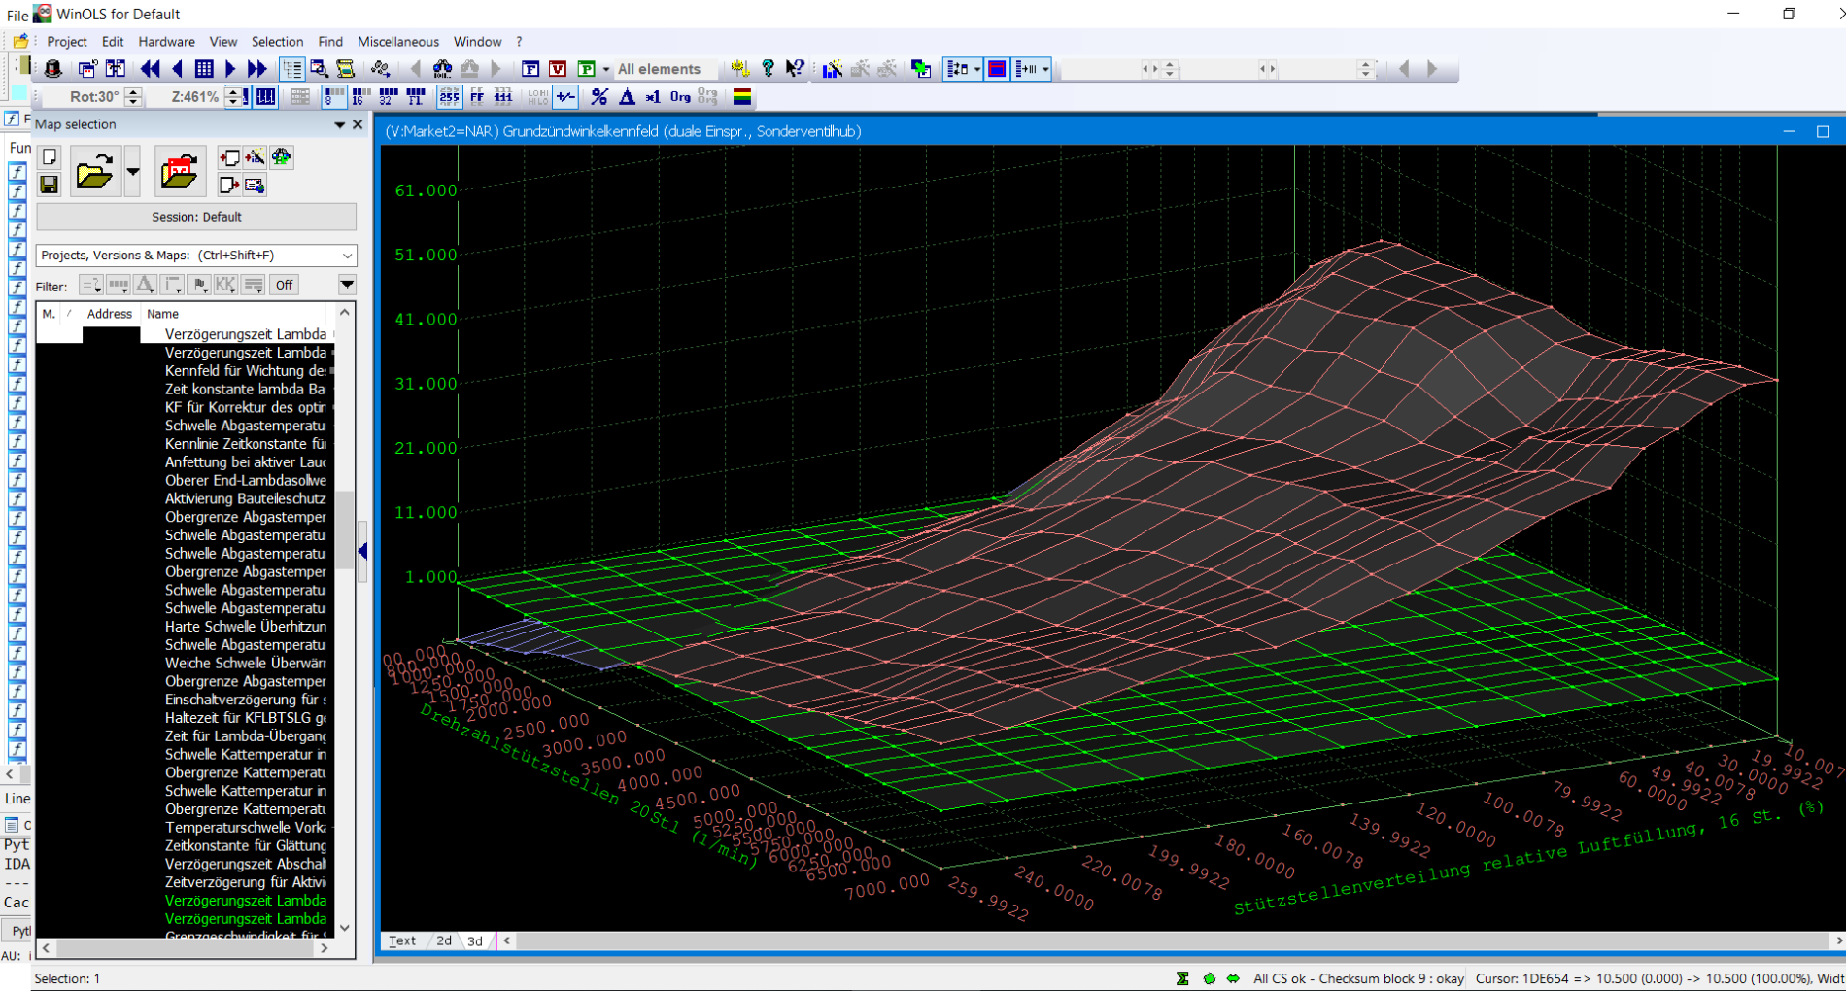Image resolution: width=1846 pixels, height=991 pixels.
Task: Toggle decimal 255 number format
Action: (449, 97)
